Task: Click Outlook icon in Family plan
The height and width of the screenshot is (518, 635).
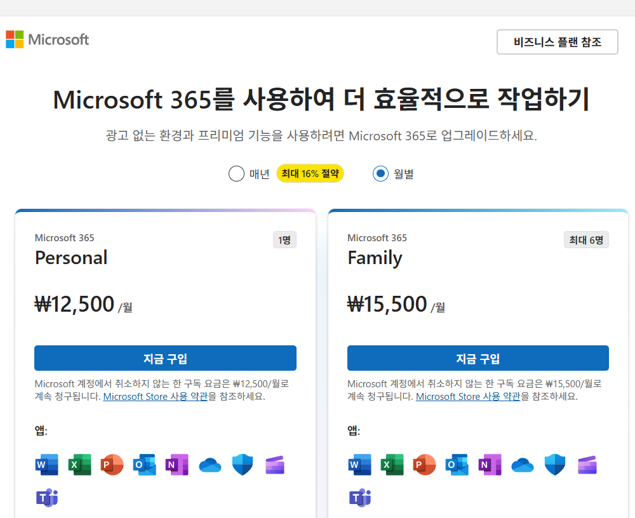Action: click(457, 465)
